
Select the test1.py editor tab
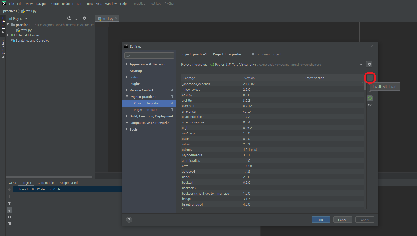107,18
